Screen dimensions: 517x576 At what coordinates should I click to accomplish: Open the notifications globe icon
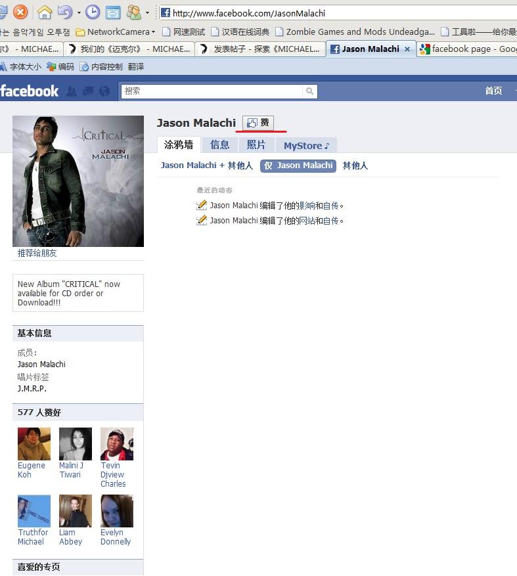point(104,91)
